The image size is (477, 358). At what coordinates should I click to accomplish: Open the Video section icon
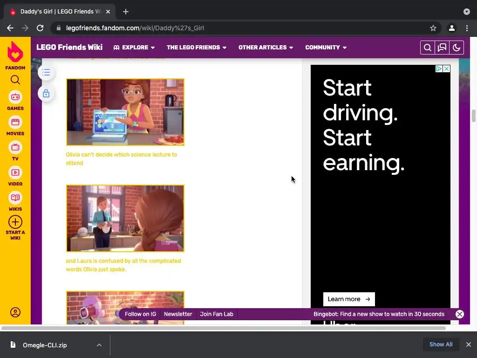tap(15, 172)
